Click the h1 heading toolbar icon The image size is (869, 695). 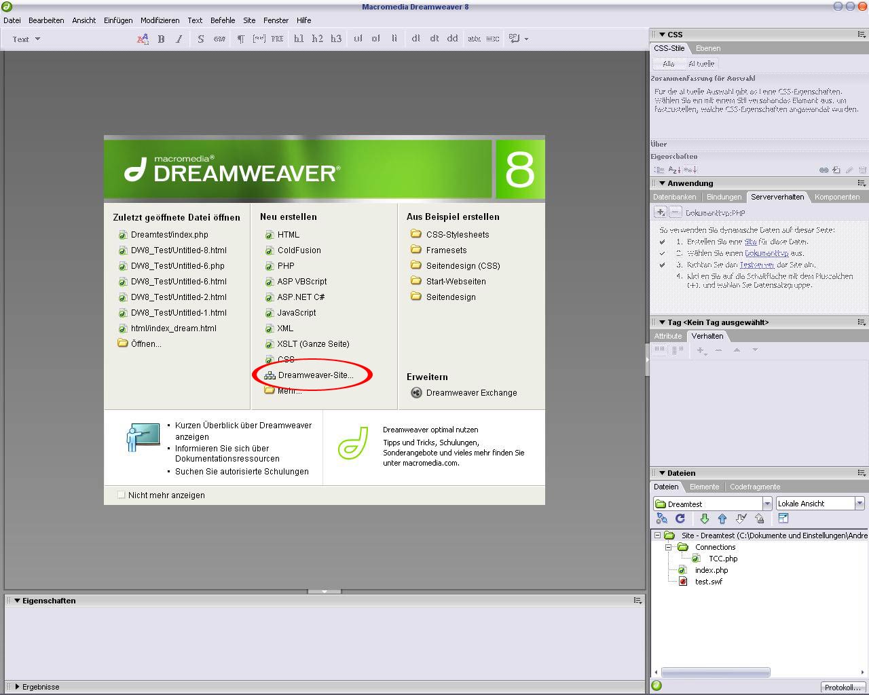coord(299,39)
